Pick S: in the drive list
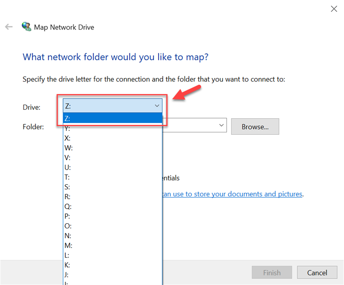The height and width of the screenshot is (285, 344). click(x=112, y=187)
